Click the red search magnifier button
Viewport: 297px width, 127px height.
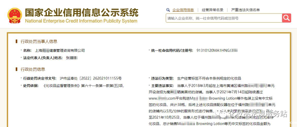(286, 18)
